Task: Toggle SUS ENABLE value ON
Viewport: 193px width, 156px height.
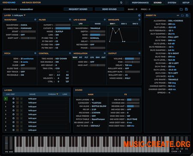Action: tap(57, 62)
